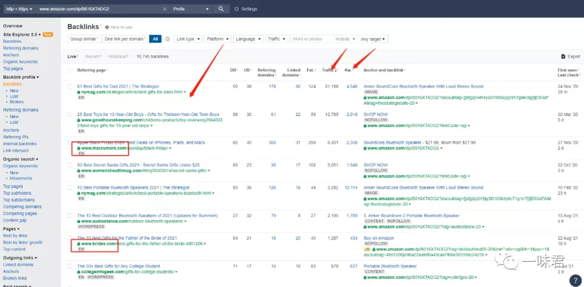Expand the womenshealthmag.com URL caret

[209, 171]
